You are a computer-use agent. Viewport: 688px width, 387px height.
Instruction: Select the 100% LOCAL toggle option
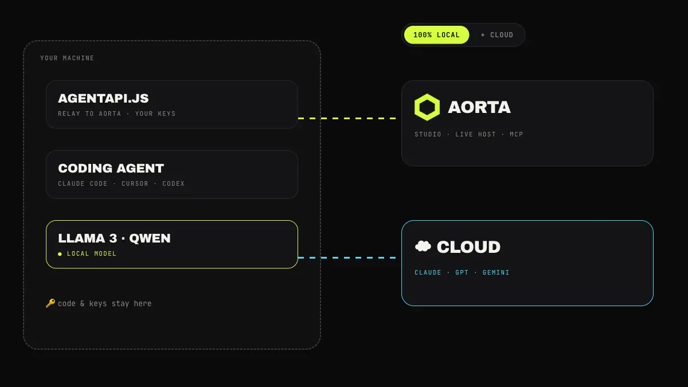point(436,35)
